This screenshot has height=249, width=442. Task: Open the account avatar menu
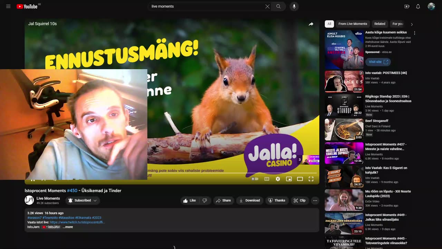431,6
